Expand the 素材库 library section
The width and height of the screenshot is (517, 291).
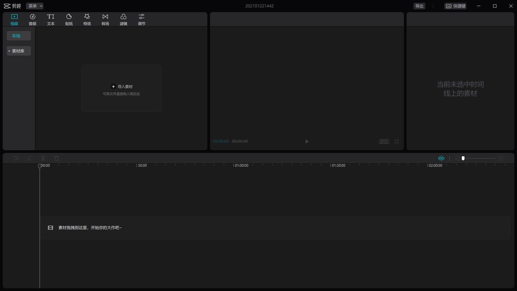click(x=19, y=51)
